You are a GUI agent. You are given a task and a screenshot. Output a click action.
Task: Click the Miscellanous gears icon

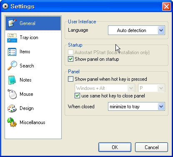(12, 122)
